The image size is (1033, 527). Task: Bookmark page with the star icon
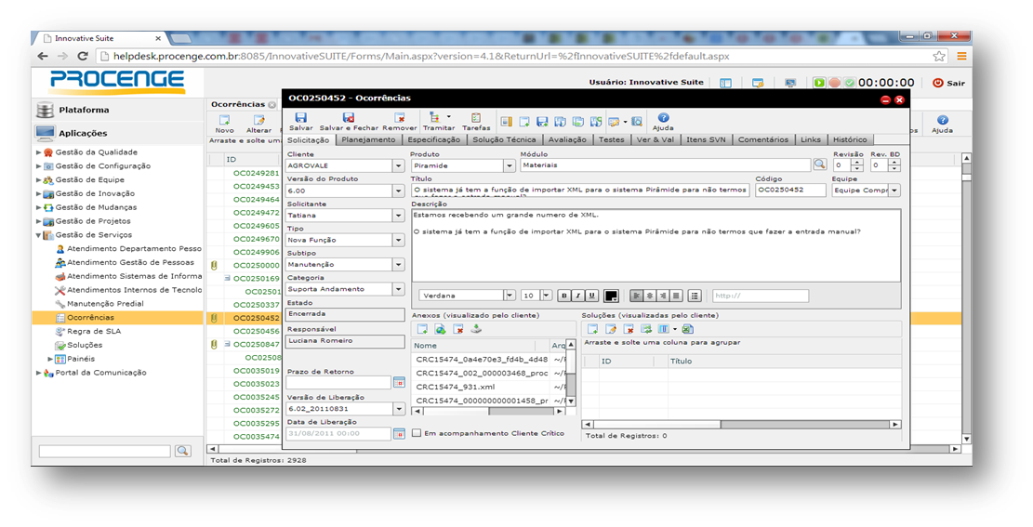tap(939, 56)
